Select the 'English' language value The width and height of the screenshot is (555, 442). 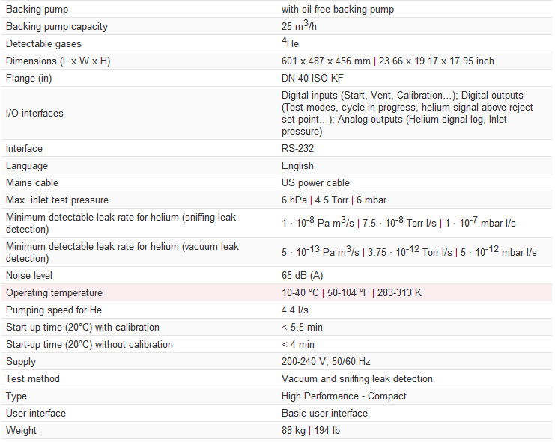coord(297,165)
